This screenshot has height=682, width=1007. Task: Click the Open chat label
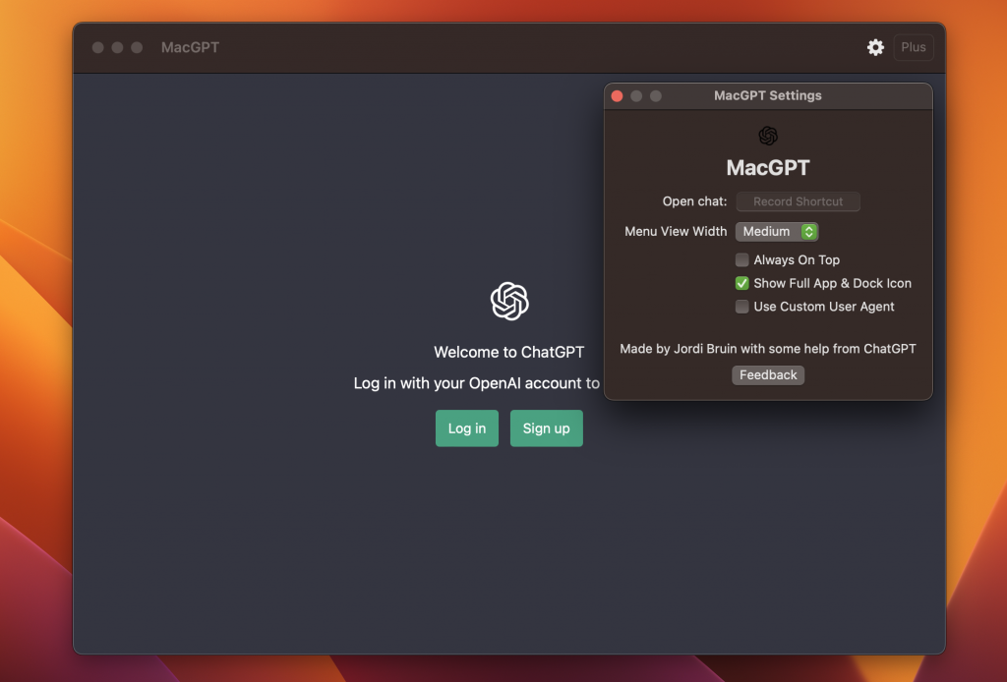pyautogui.click(x=695, y=201)
